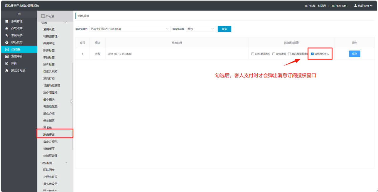Uncheck the 消息通知客人 checkbox
Screen dimensions: 378x192
(312, 54)
